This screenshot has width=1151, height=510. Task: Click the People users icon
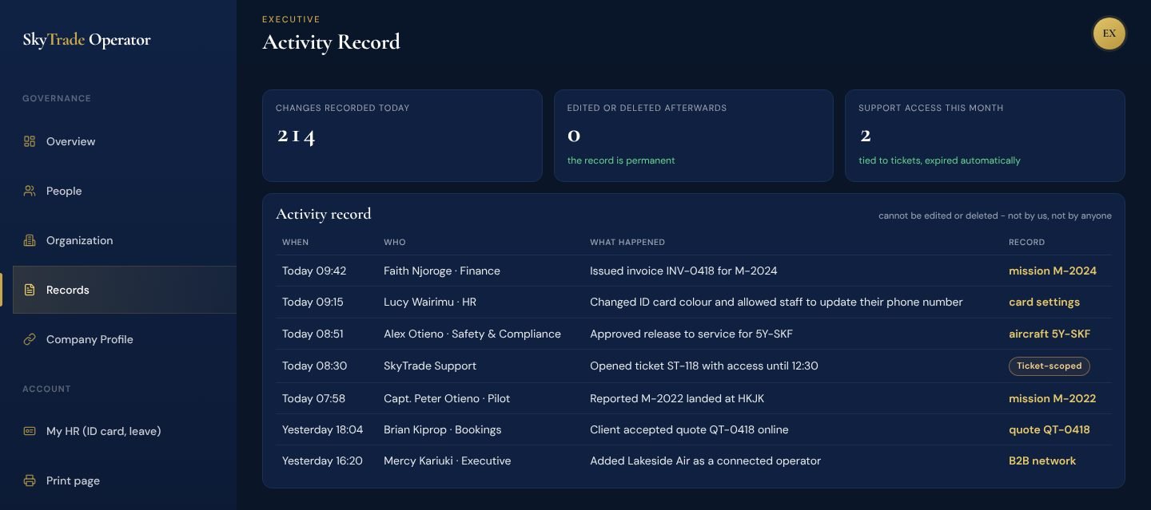tap(30, 191)
